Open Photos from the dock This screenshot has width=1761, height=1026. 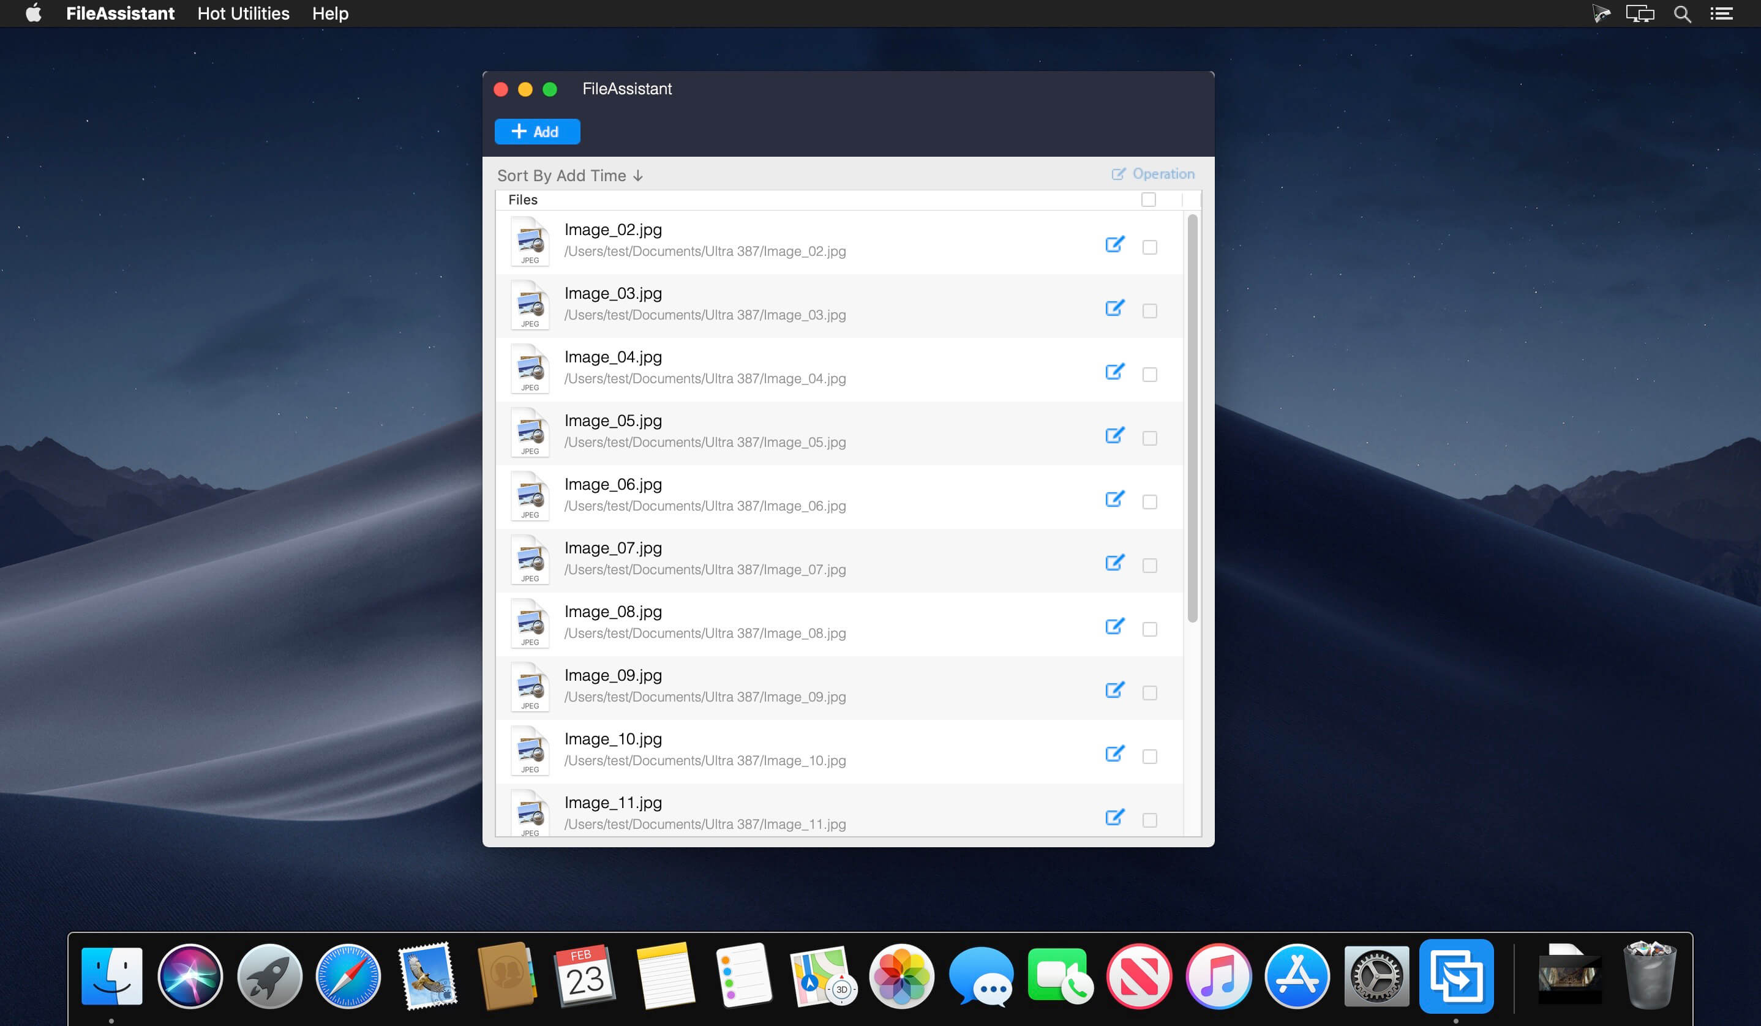[901, 976]
